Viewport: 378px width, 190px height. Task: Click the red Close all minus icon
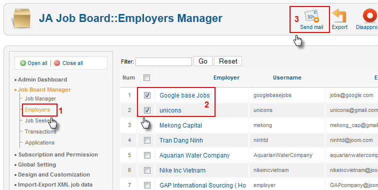point(57,63)
